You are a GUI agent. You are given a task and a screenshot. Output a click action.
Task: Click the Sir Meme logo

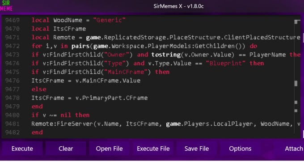click(6, 6)
